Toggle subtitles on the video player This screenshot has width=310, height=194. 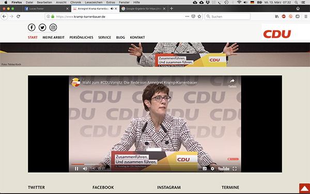point(205,169)
